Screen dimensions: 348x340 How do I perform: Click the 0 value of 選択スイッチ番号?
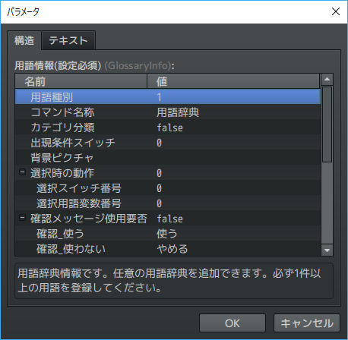159,188
